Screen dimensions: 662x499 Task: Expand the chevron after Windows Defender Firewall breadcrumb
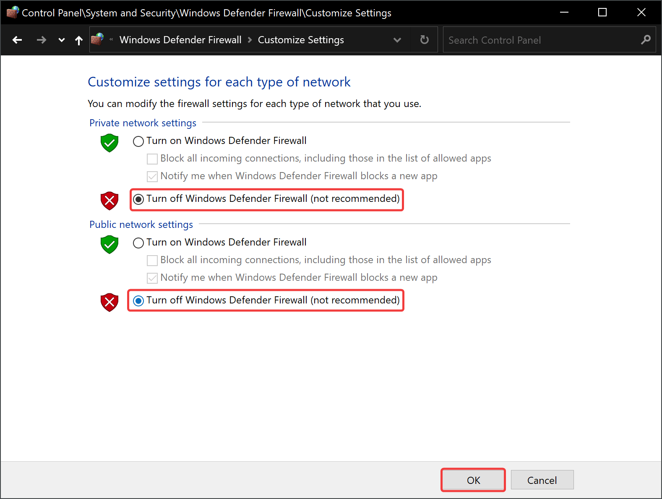[x=250, y=40]
